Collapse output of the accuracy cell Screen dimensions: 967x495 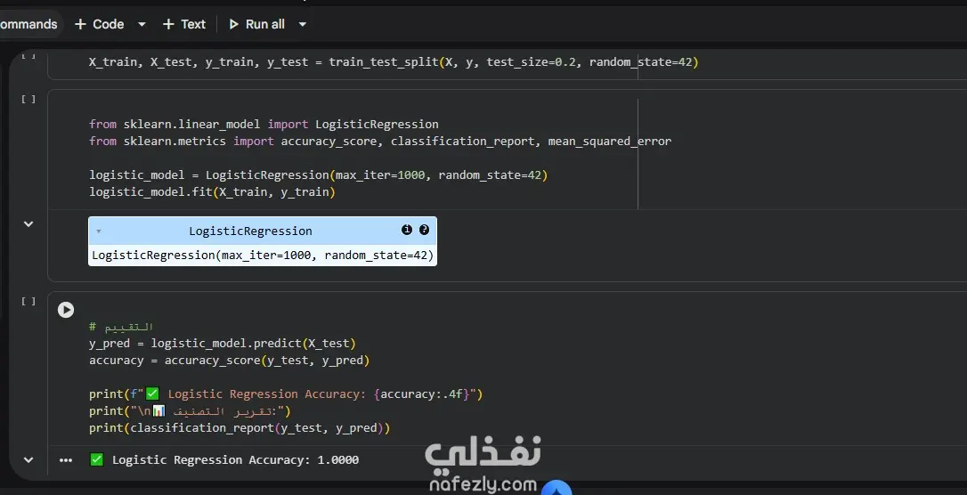pyautogui.click(x=28, y=459)
